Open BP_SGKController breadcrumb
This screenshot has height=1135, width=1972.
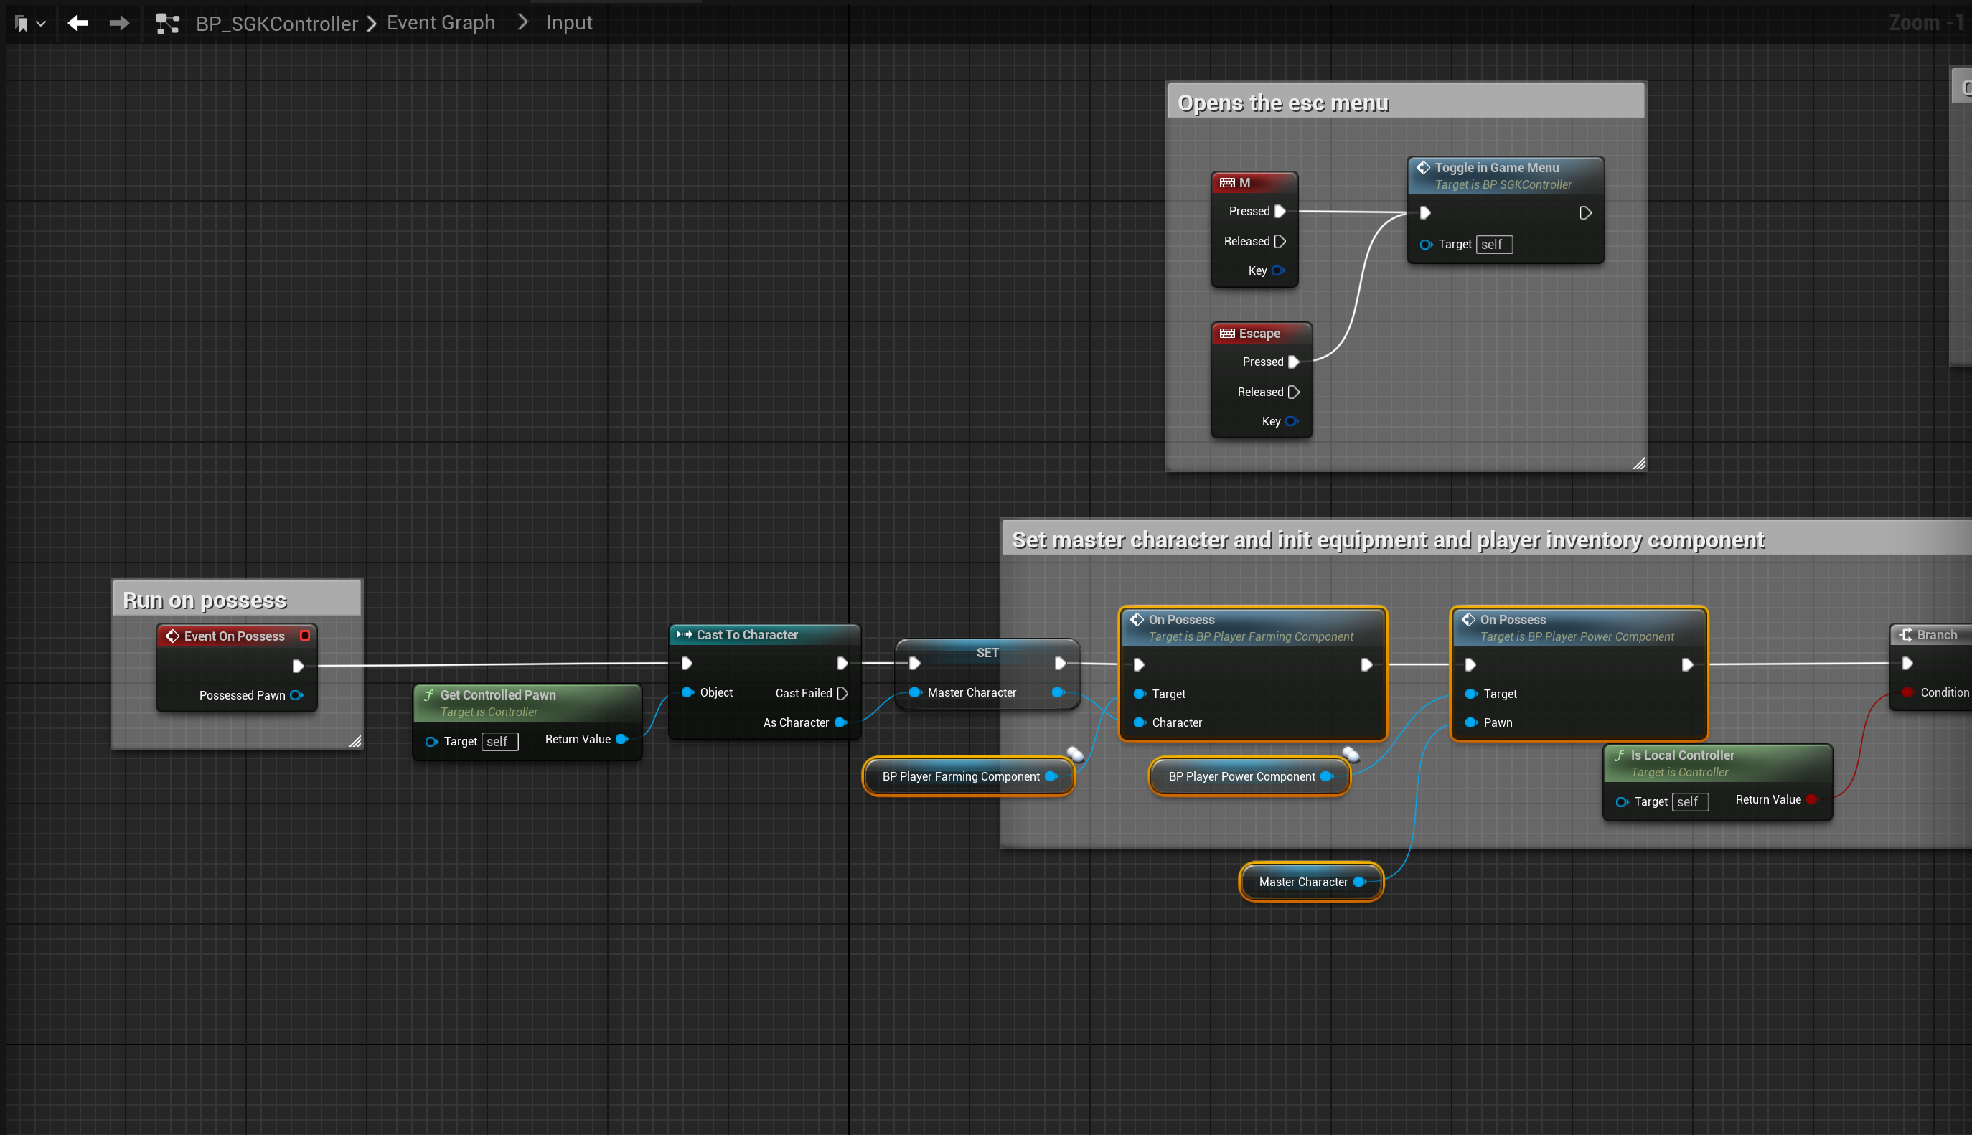[x=276, y=24]
